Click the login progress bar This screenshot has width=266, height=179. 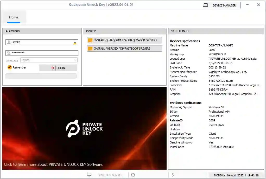41,76
